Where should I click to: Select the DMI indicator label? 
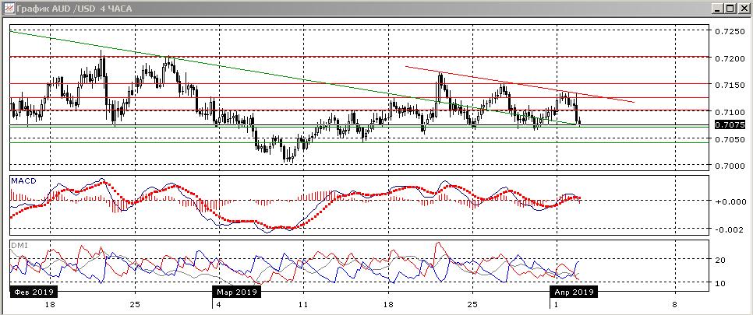pos(18,245)
